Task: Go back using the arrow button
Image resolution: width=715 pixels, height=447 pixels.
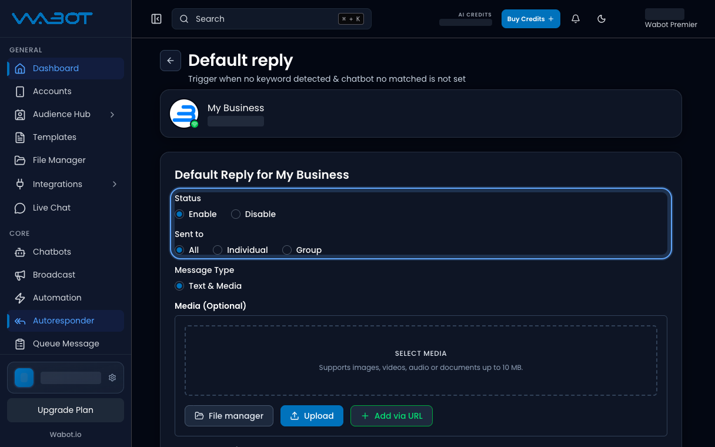Action: click(x=171, y=61)
